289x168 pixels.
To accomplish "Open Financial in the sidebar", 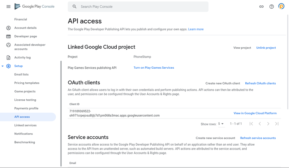I will (x=21, y=20).
